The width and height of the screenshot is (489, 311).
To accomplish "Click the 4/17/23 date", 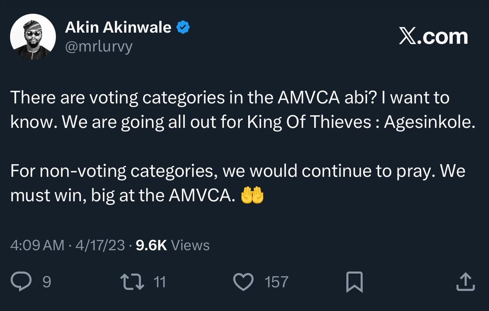I will (x=98, y=245).
